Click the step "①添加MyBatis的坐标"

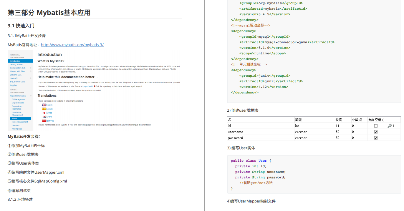coord(26,146)
